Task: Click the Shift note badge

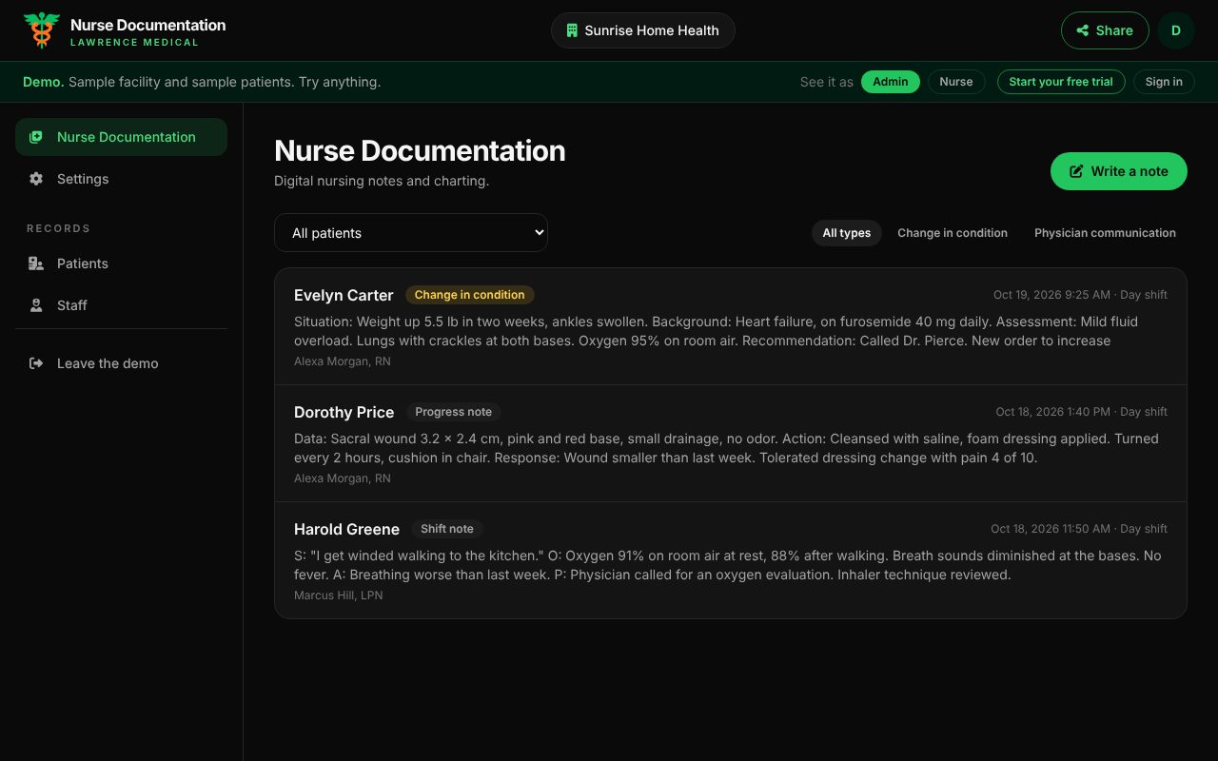Action: [447, 529]
